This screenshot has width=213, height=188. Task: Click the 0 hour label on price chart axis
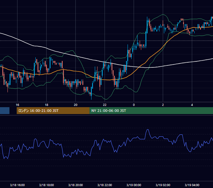click(134, 105)
